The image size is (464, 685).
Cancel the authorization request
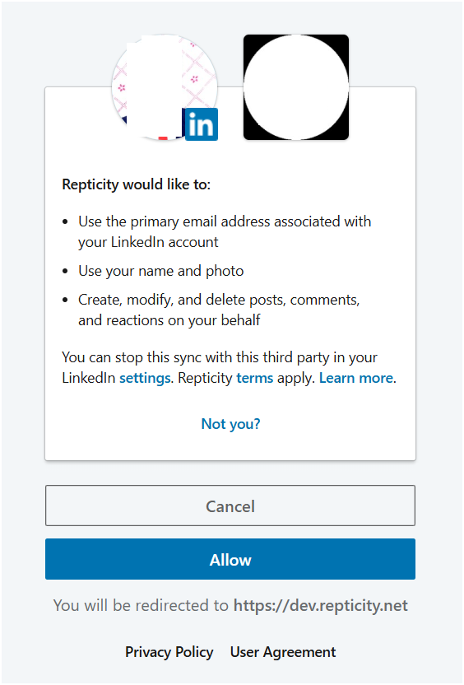click(230, 506)
